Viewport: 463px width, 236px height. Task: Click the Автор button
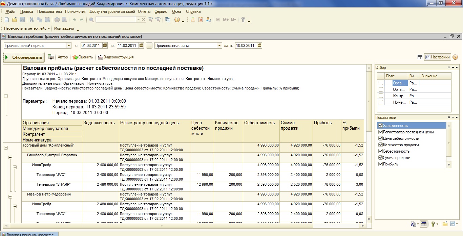point(63,57)
